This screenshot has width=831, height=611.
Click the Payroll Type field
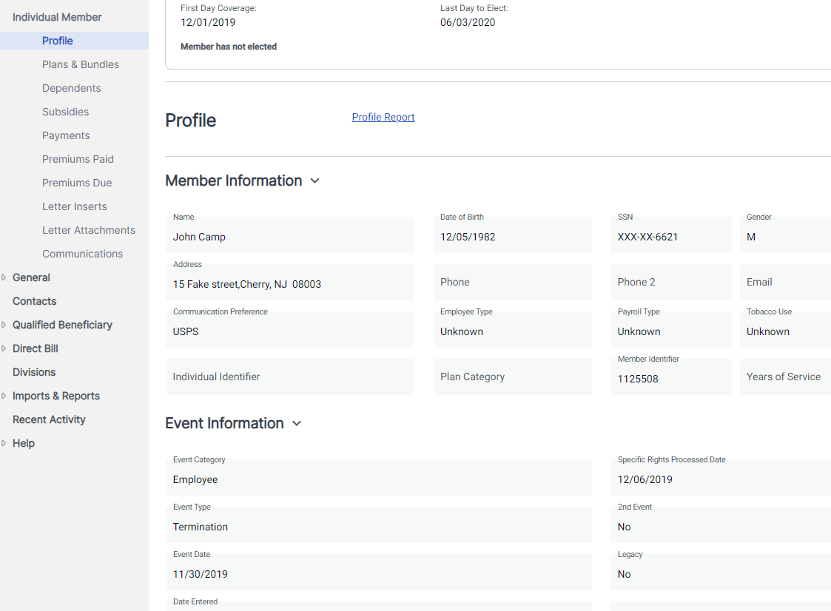coord(671,330)
